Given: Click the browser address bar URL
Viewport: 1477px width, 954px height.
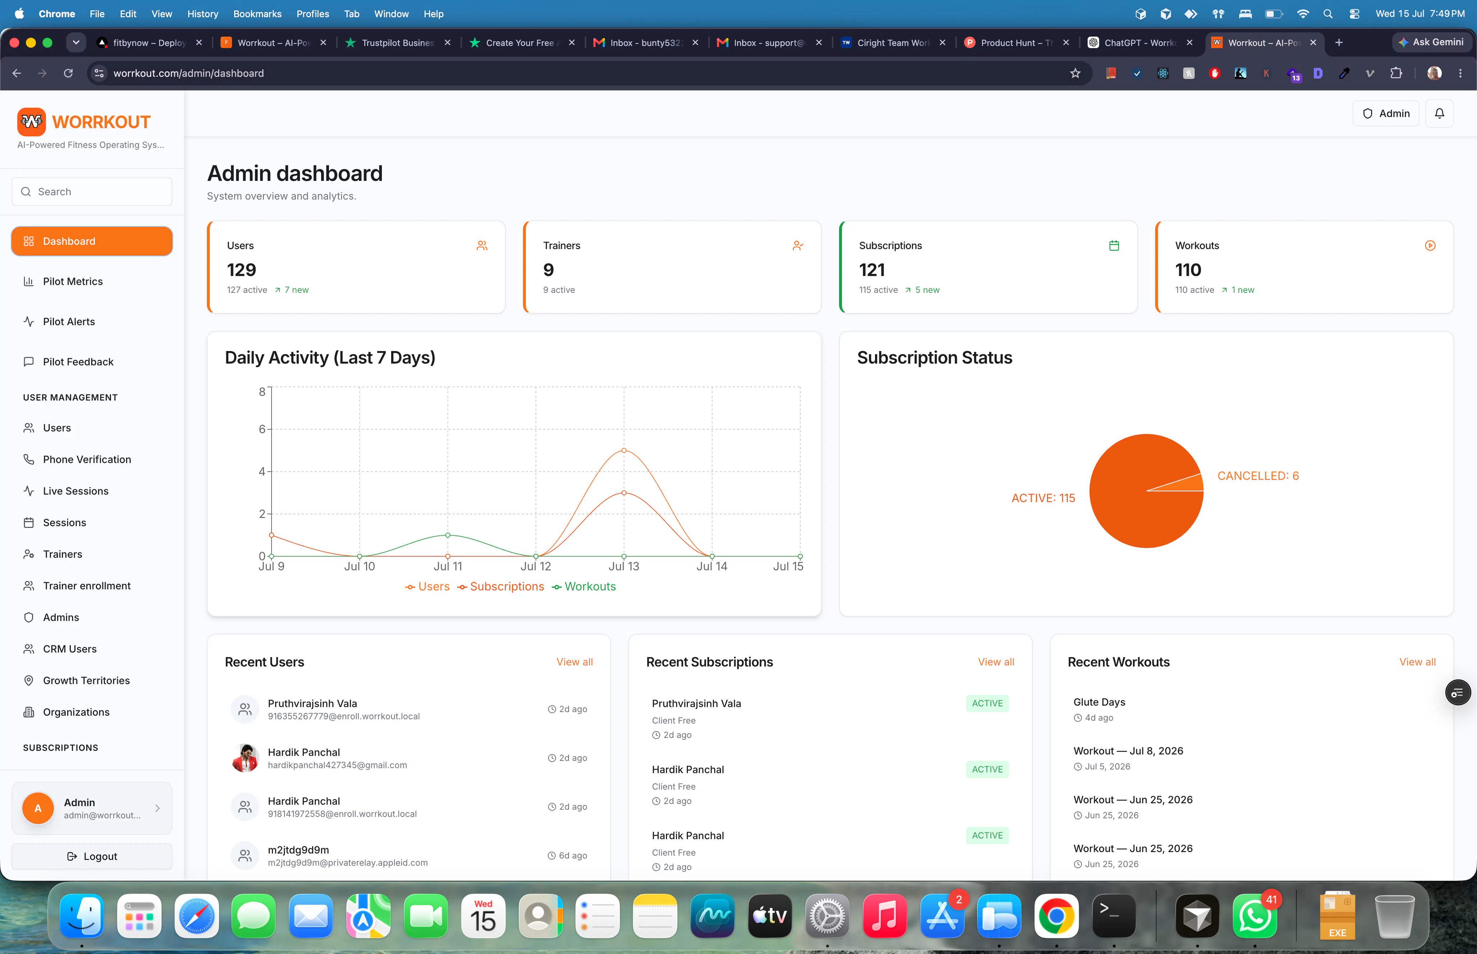Looking at the screenshot, I should [189, 73].
